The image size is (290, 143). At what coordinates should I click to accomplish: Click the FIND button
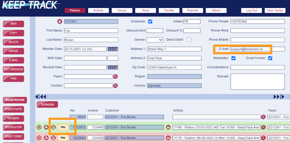click(13, 79)
